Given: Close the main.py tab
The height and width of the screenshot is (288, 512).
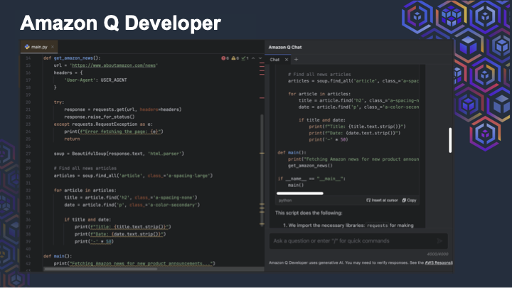Looking at the screenshot, I should [53, 47].
